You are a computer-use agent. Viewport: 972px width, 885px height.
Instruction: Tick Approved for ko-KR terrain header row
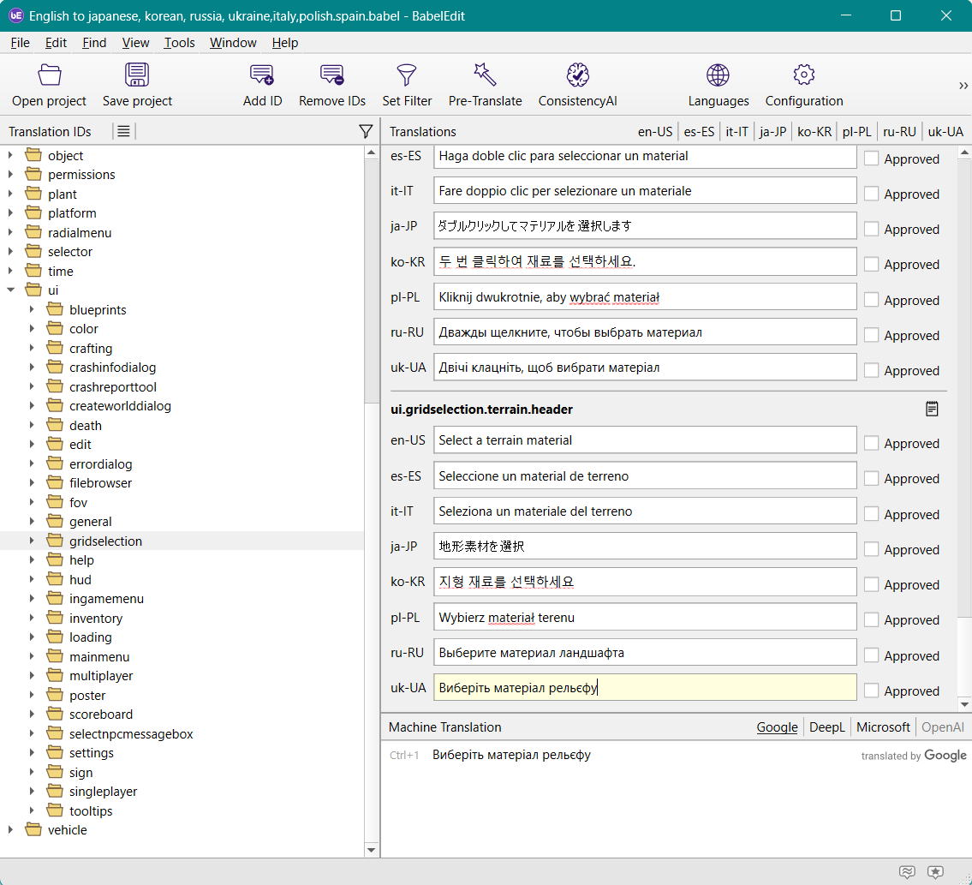point(872,584)
